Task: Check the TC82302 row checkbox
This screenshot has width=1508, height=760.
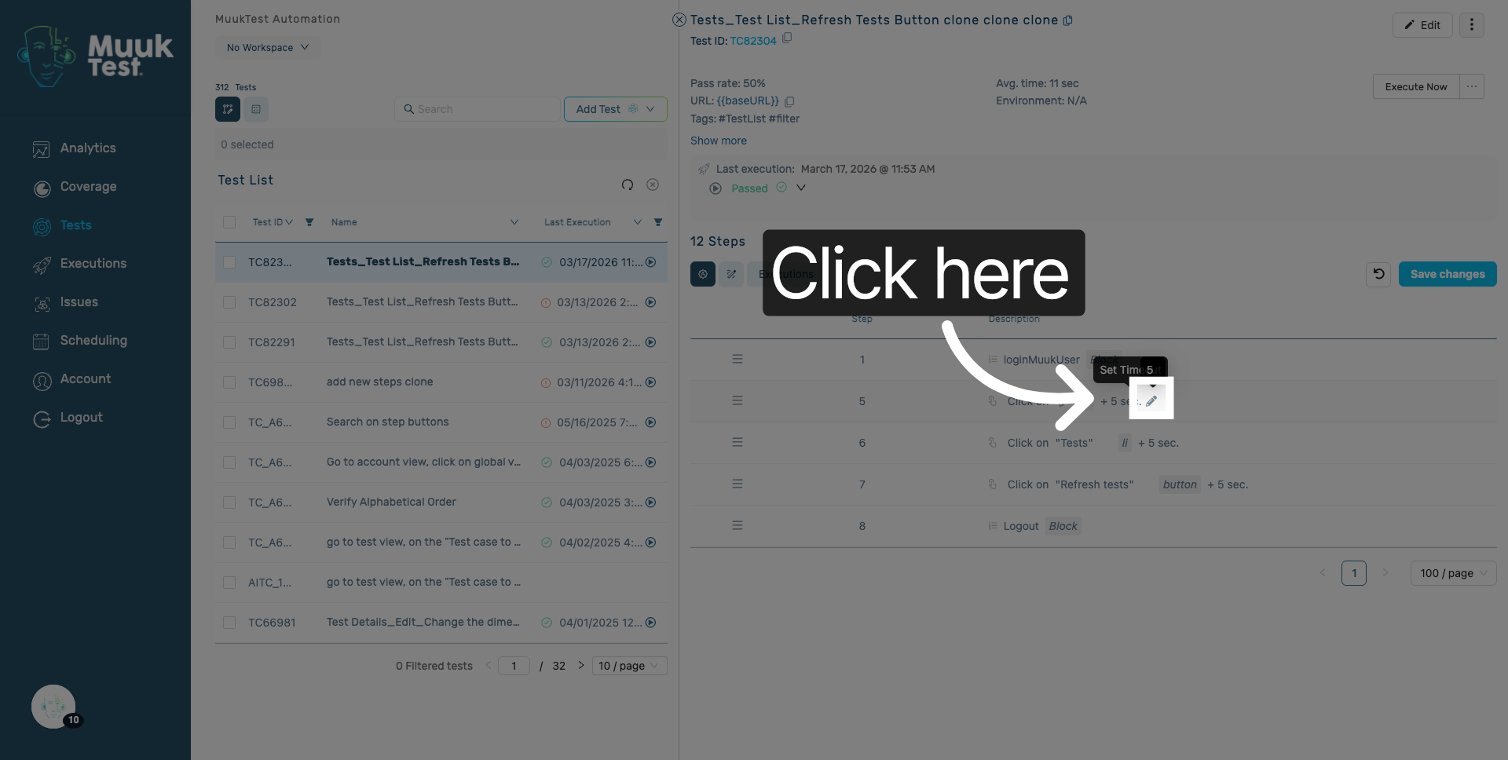Action: click(x=229, y=302)
